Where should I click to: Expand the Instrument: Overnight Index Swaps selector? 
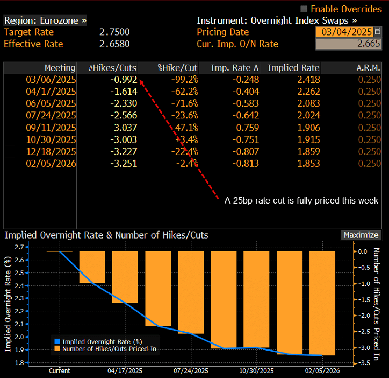(x=277, y=20)
